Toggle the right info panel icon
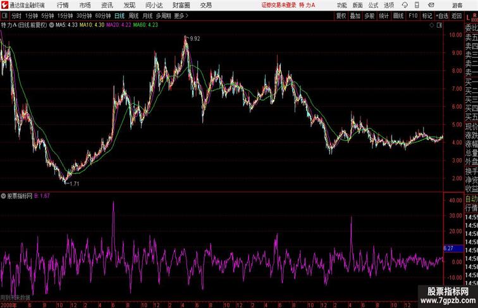Viewport: 478px width, 308px height. click(x=439, y=25)
